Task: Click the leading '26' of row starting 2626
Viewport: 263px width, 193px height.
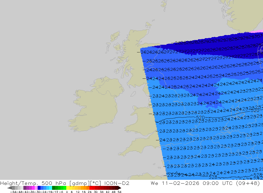Action: click(143, 52)
